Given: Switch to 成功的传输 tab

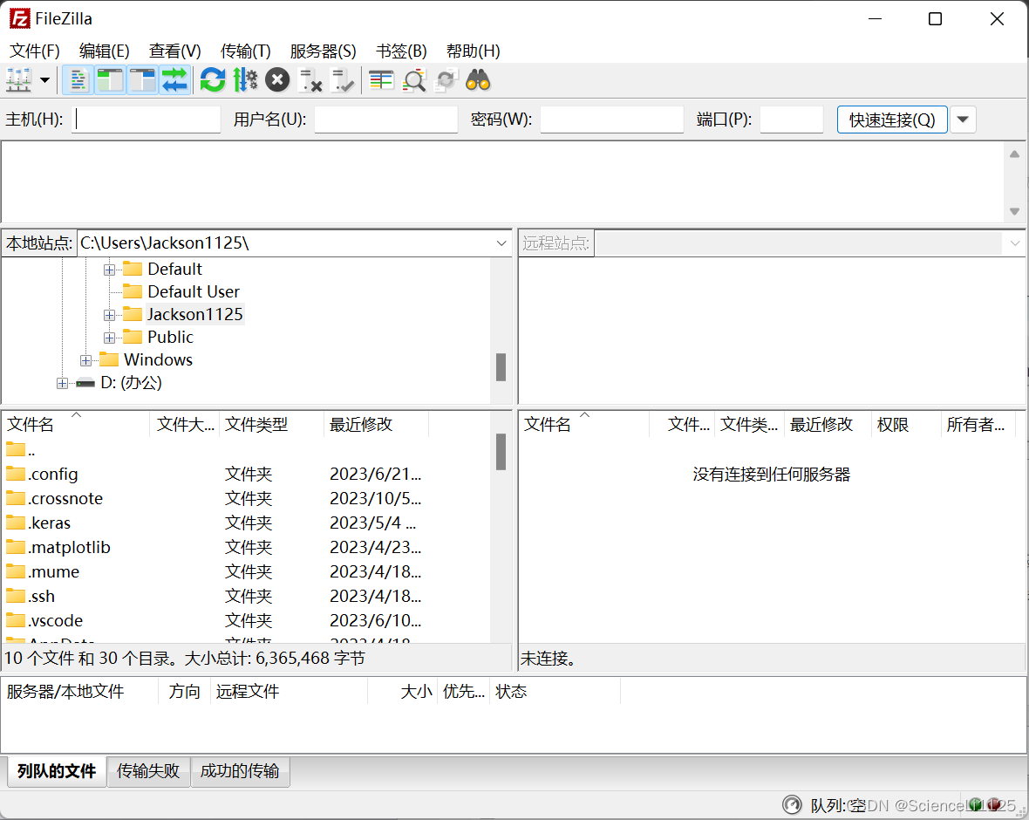Looking at the screenshot, I should click(240, 771).
